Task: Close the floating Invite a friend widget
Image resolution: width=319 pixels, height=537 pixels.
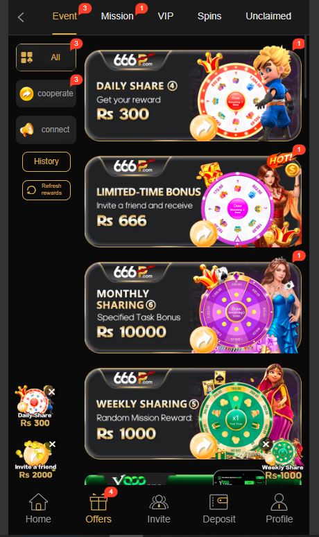Action: (52, 444)
